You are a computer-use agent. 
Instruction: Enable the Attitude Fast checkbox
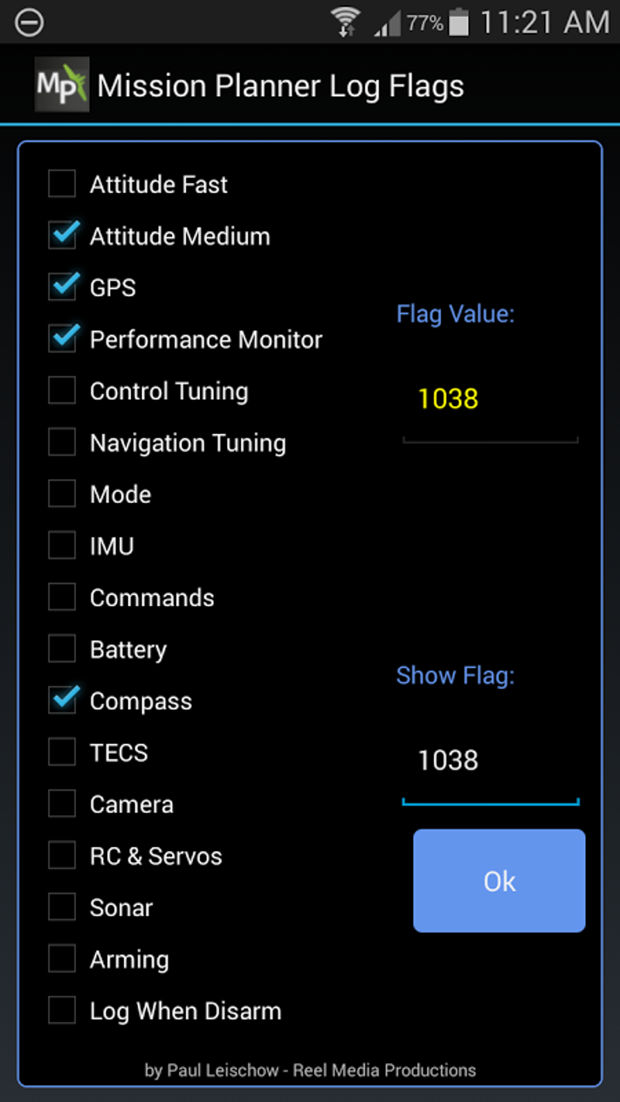click(x=63, y=184)
